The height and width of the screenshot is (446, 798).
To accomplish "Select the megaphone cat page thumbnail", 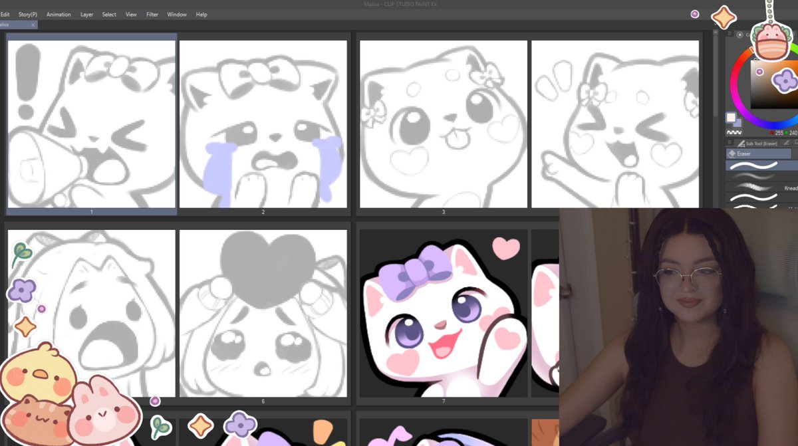I will click(x=92, y=124).
